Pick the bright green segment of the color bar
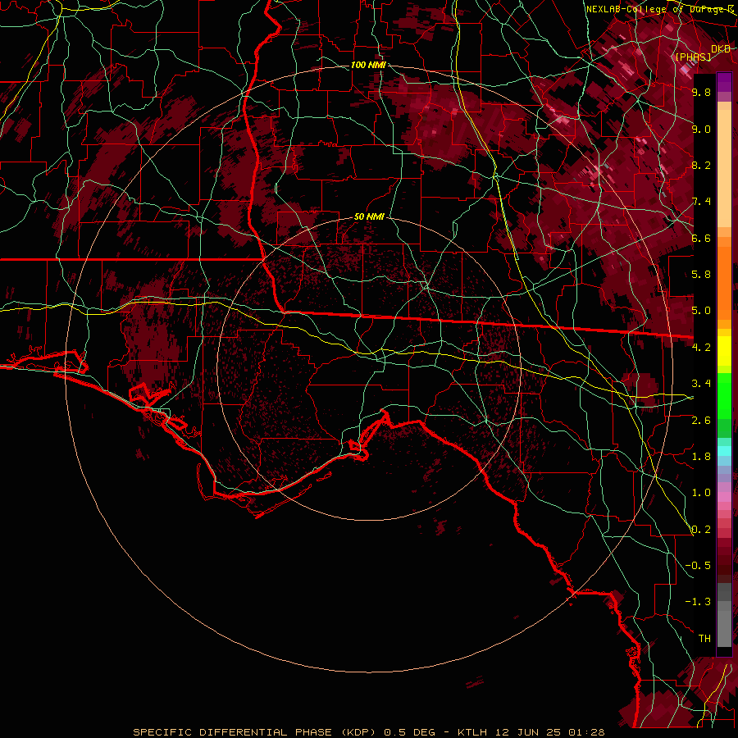 point(724,395)
